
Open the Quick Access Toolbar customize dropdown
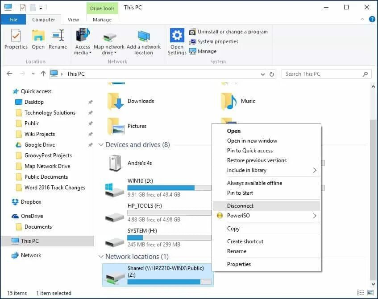click(41, 8)
